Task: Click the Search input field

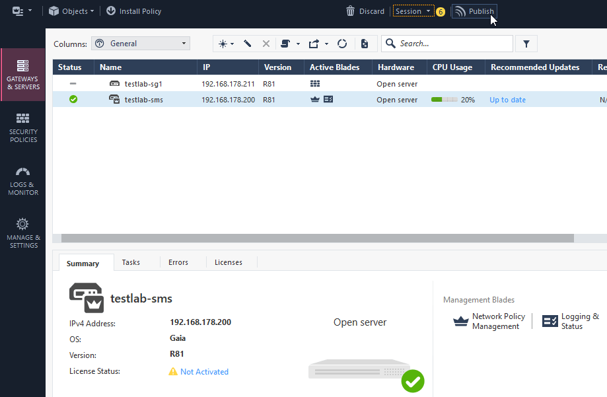Action: [x=447, y=44]
